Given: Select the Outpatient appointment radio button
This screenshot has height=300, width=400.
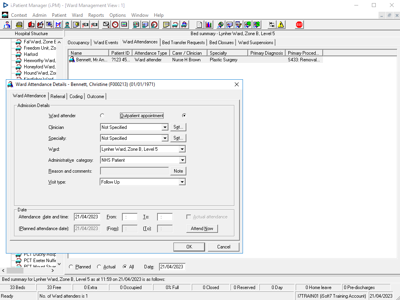Looking at the screenshot, I should pyautogui.click(x=184, y=116).
